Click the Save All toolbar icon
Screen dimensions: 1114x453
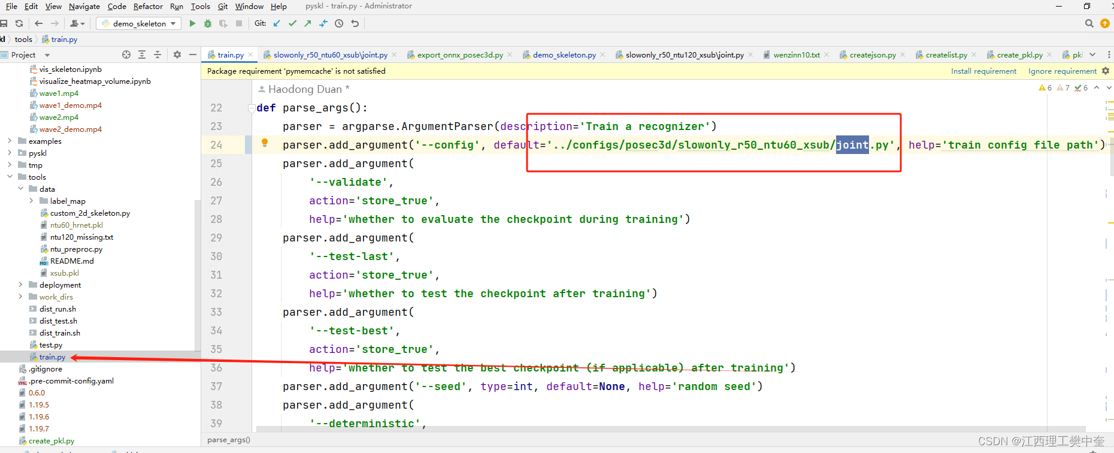coord(4,23)
